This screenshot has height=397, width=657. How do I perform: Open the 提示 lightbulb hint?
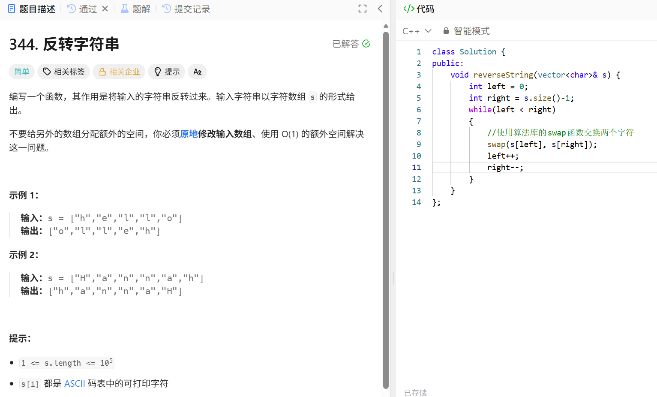pyautogui.click(x=158, y=72)
